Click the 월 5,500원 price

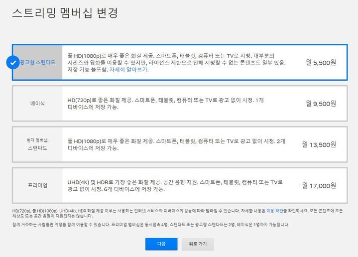[x=321, y=62]
